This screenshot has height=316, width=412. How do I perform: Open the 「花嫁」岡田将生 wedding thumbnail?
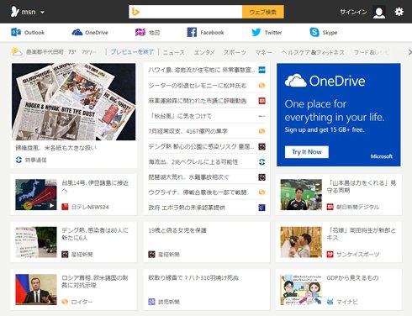coord(301,242)
